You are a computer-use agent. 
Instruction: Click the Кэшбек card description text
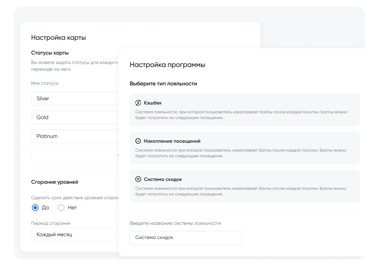(x=241, y=115)
